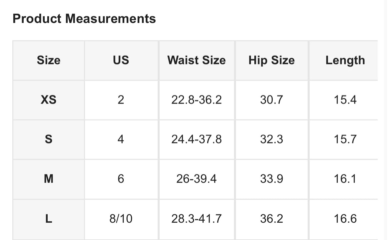Click waist value 28.3-41.7

pos(196,219)
